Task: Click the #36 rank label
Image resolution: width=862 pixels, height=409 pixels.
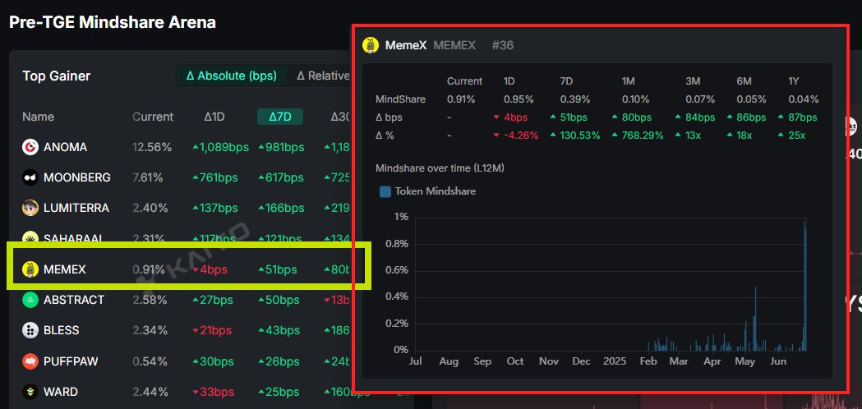Action: pyautogui.click(x=502, y=45)
